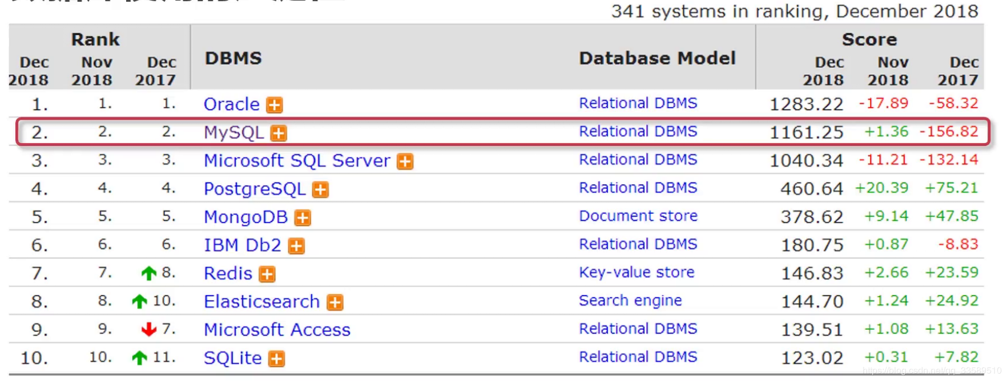Click Relational DBMS link in SQLite row
The width and height of the screenshot is (1007, 381).
click(x=638, y=357)
